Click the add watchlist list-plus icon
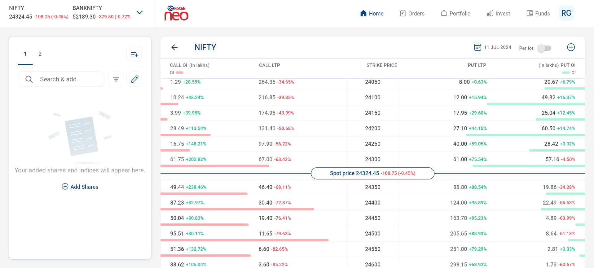This screenshot has width=594, height=268. click(x=134, y=54)
